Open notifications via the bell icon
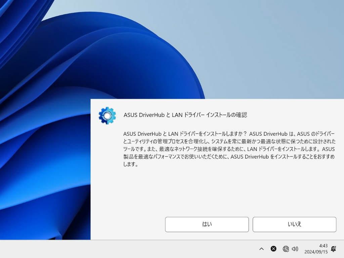Image resolution: width=344 pixels, height=258 pixels. (x=334, y=249)
